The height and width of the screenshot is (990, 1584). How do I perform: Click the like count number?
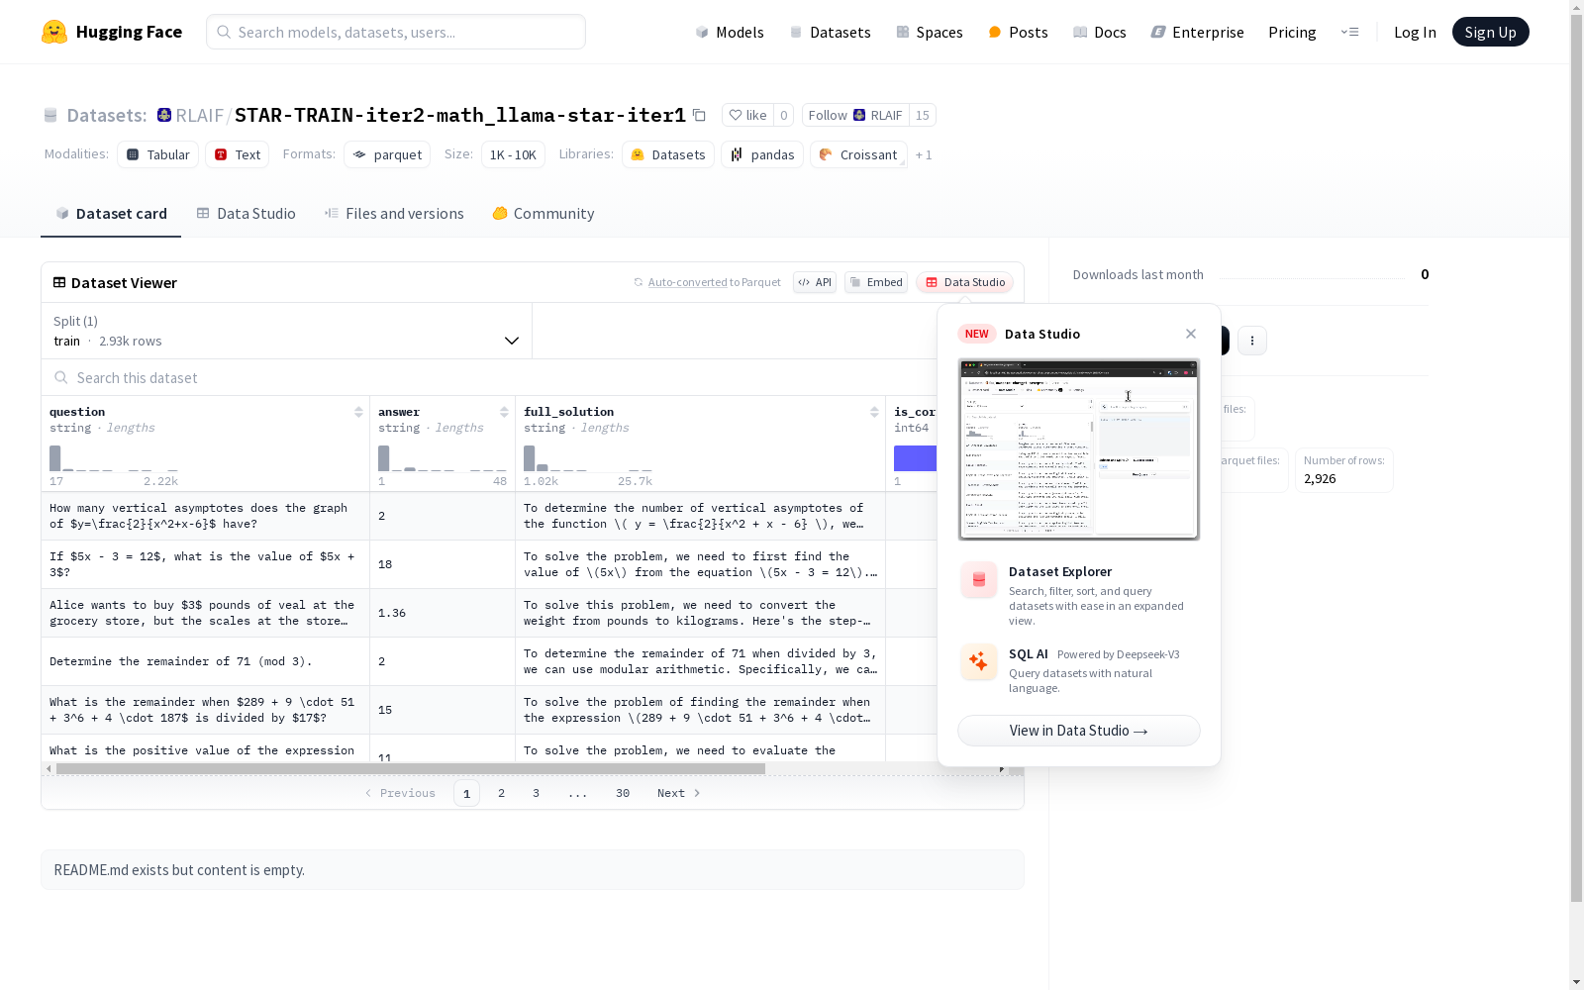pyautogui.click(x=784, y=115)
